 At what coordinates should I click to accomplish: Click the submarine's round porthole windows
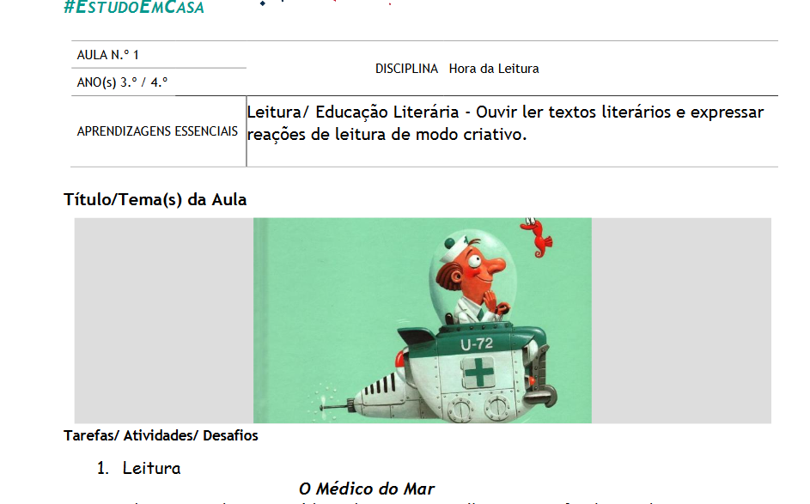pos(478,409)
